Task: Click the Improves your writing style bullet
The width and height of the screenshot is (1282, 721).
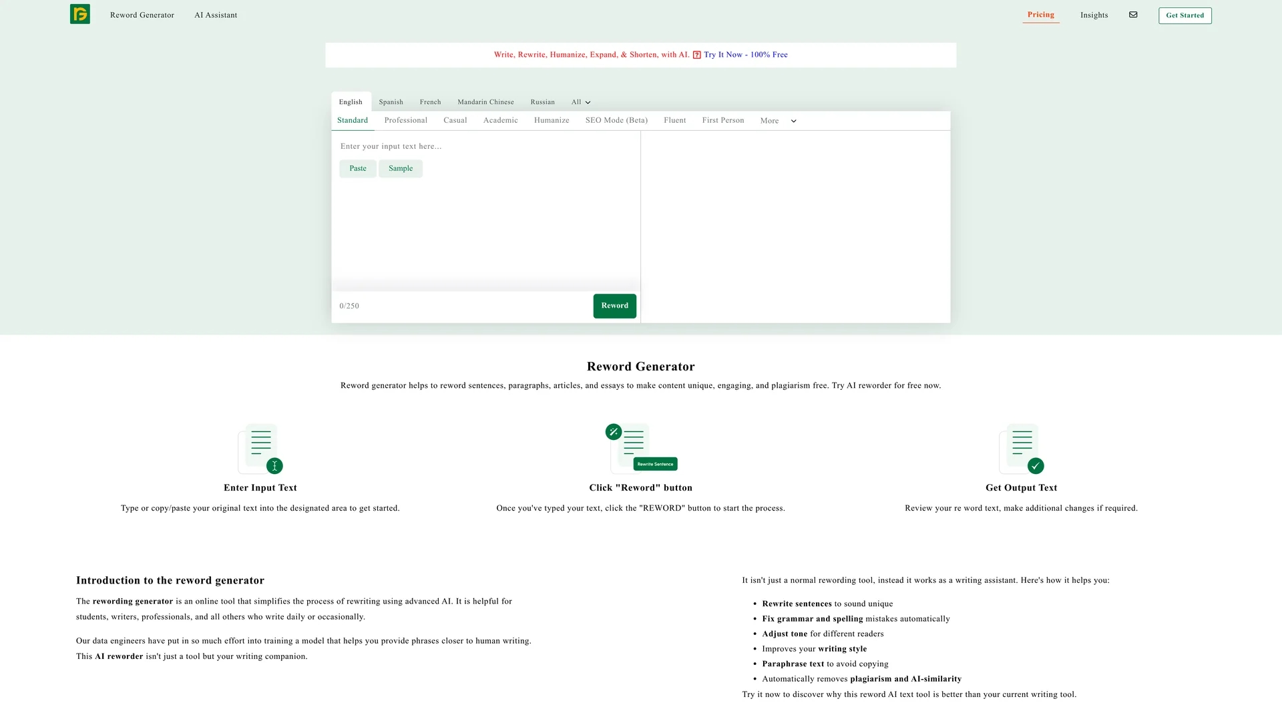Action: pos(815,649)
